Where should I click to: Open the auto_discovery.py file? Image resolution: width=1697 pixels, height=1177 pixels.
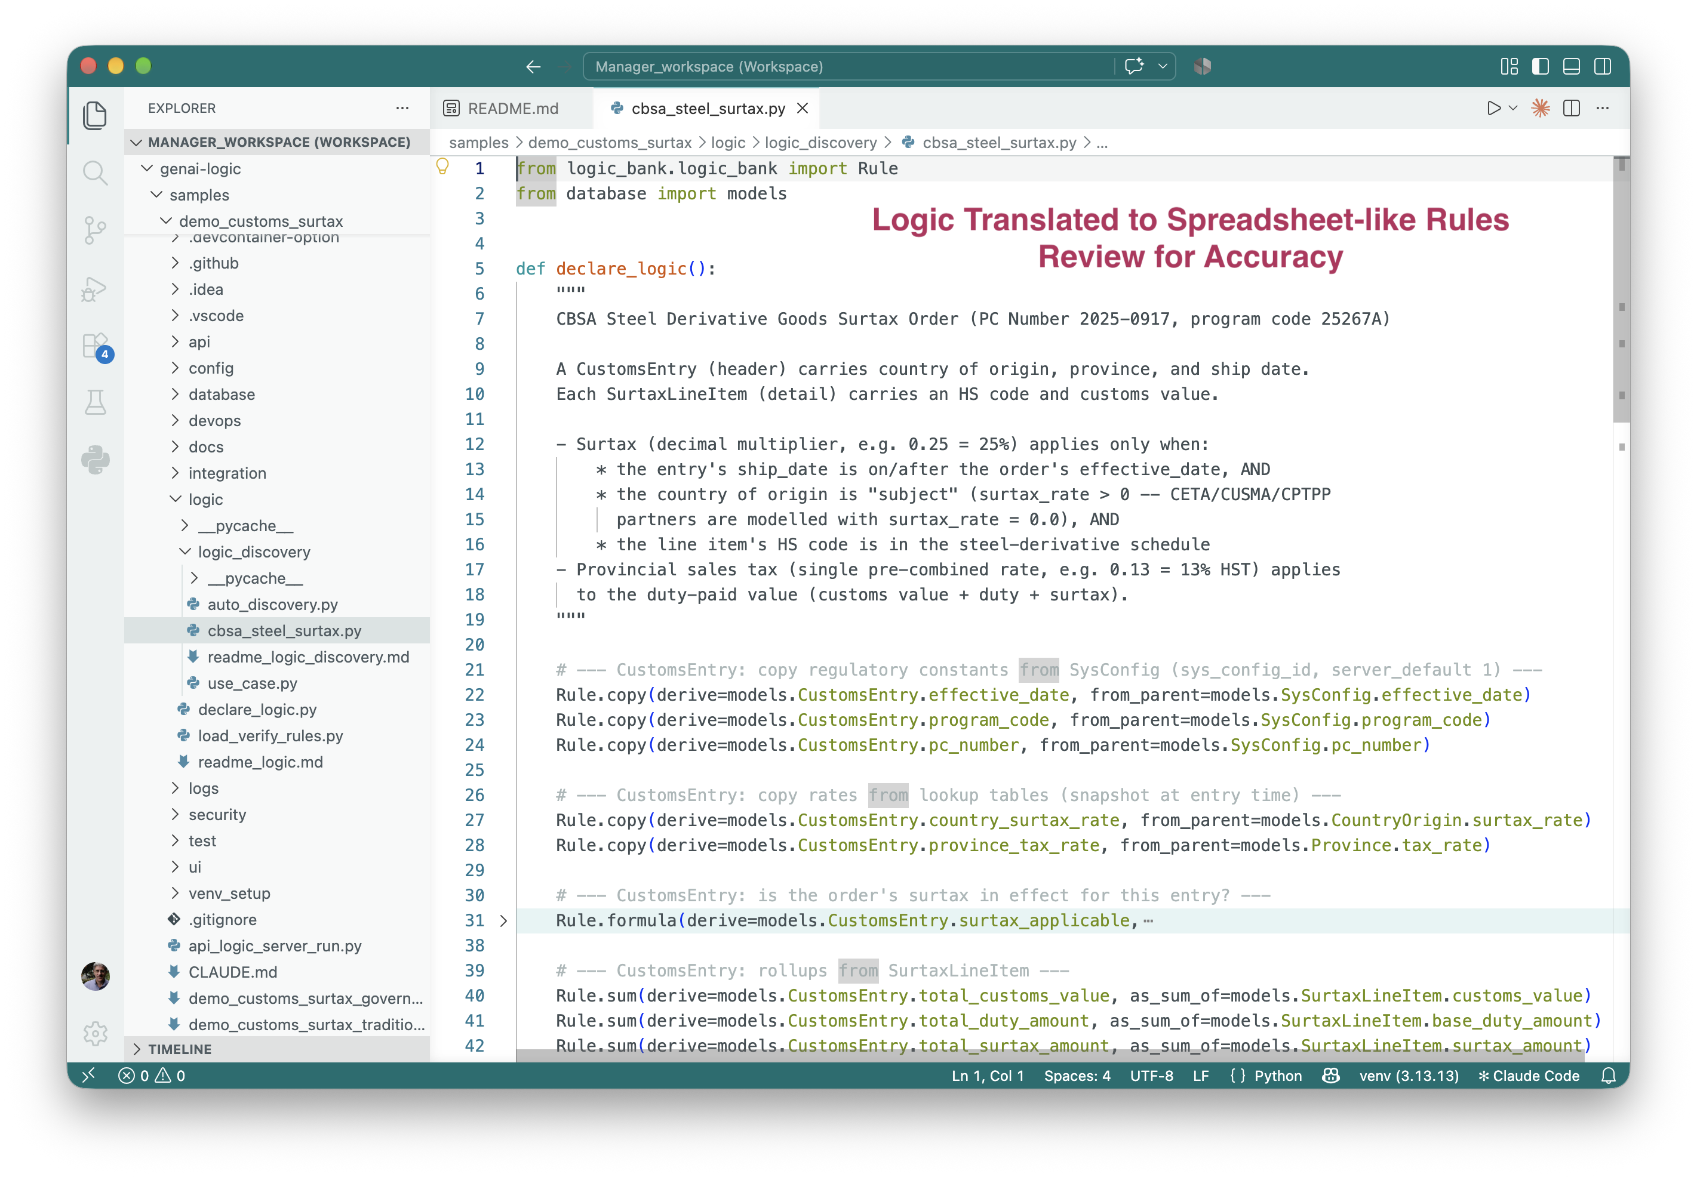point(272,605)
